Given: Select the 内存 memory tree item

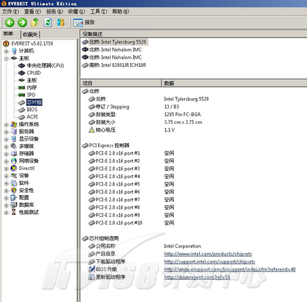Looking at the screenshot, I should click(x=32, y=88).
